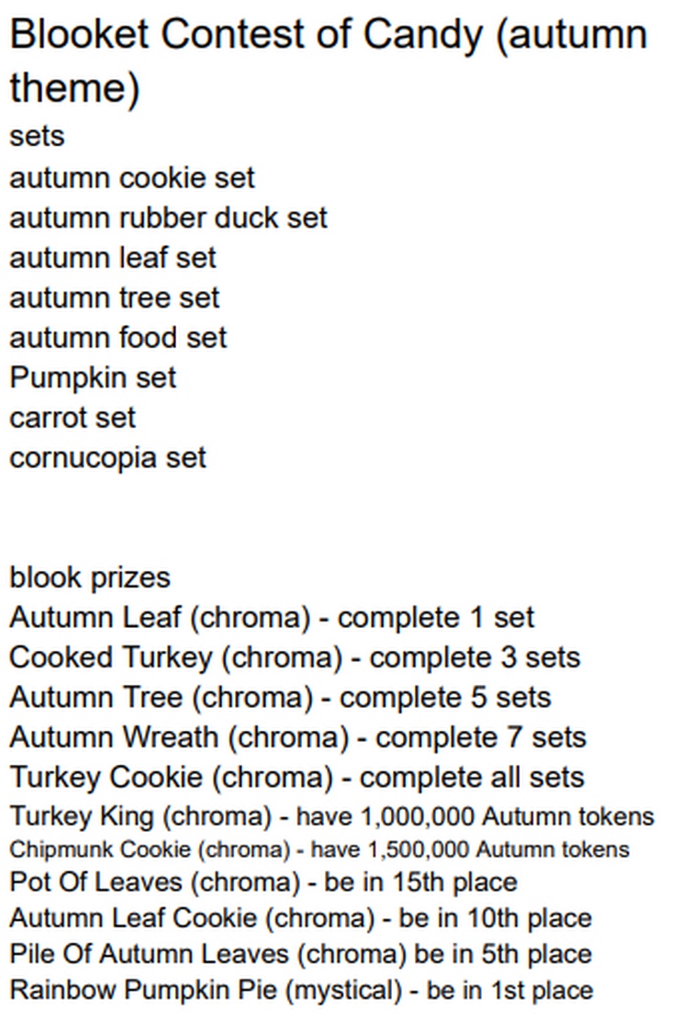The height and width of the screenshot is (1031, 693).
Task: Select the 'autumn rubber duck set' line
Action: click(168, 219)
